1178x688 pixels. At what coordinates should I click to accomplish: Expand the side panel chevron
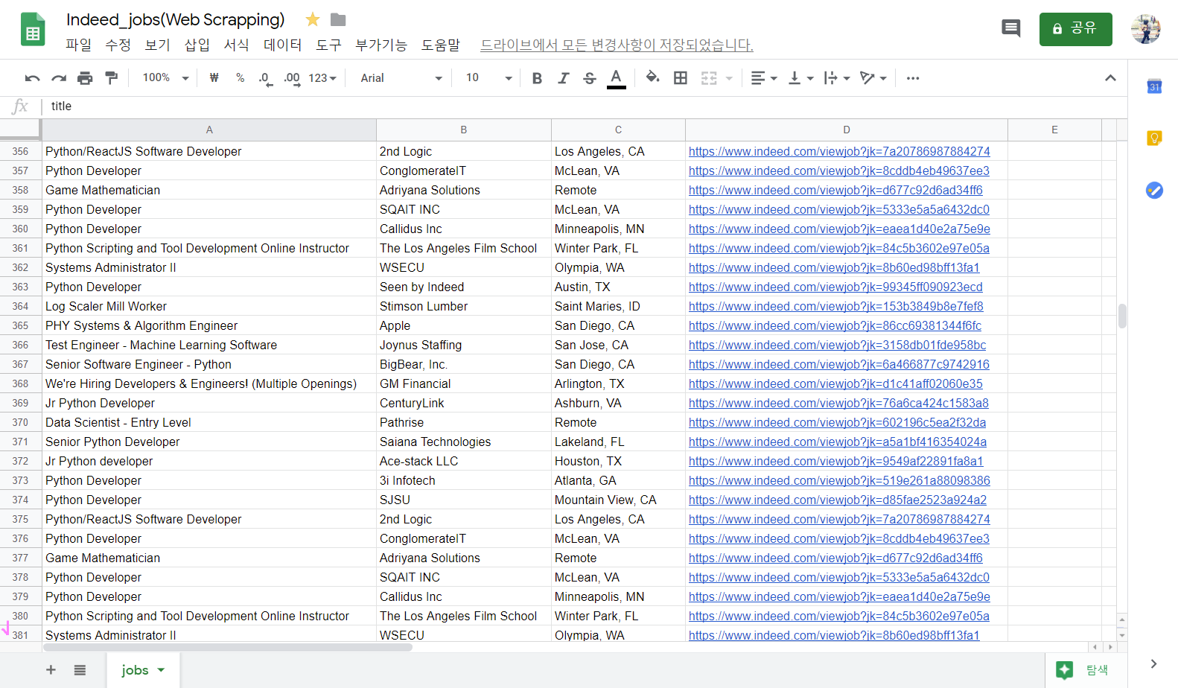[x=1153, y=663]
